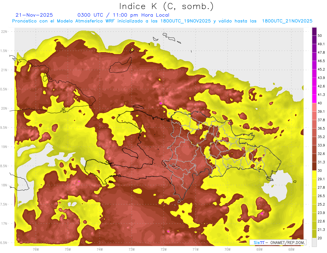Click the '71W' longitude label

[195, 249]
